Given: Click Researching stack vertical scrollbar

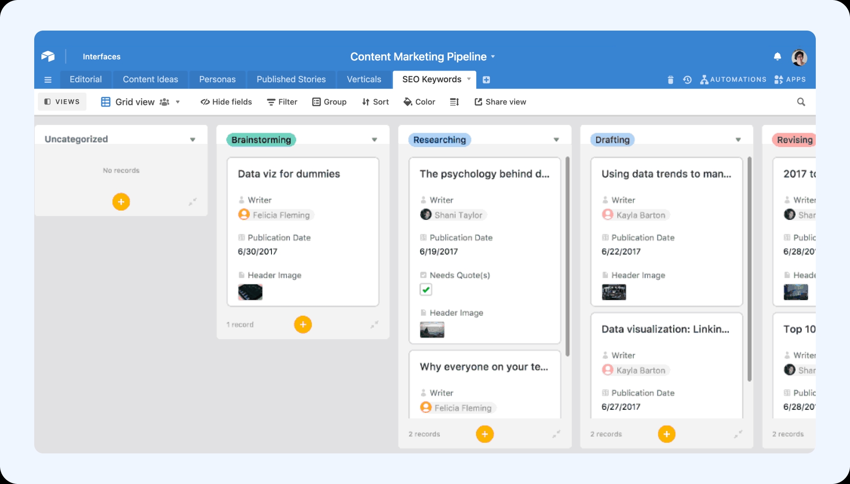Looking at the screenshot, I should click(x=567, y=256).
